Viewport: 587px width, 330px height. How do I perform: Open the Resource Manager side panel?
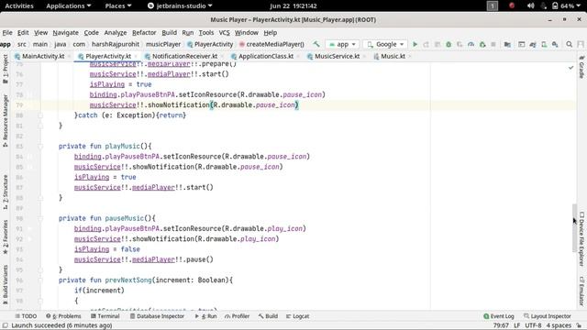(x=6, y=120)
